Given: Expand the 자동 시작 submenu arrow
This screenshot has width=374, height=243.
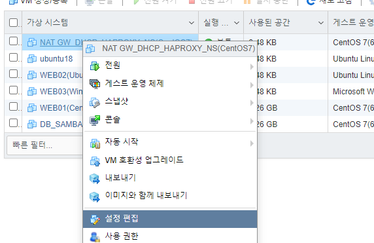Looking at the screenshot, I should (x=252, y=143).
